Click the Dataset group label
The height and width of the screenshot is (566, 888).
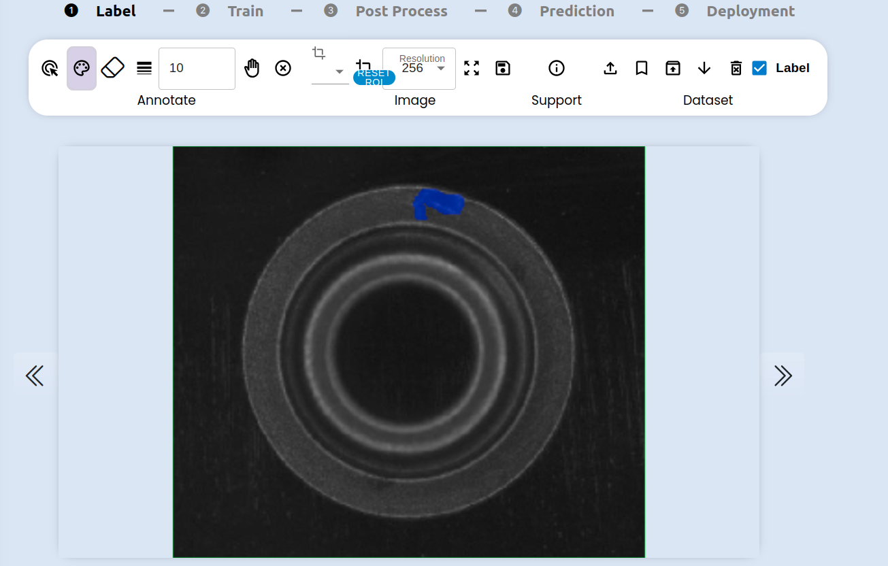(708, 101)
